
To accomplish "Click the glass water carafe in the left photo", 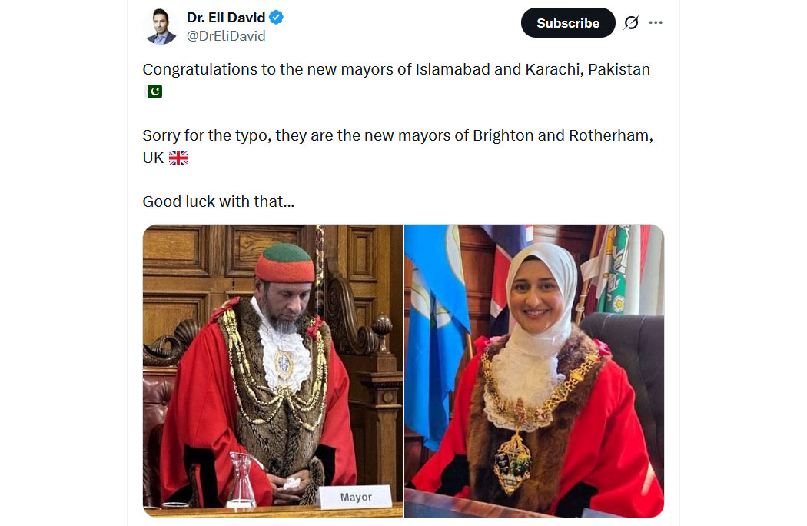I will point(241,481).
